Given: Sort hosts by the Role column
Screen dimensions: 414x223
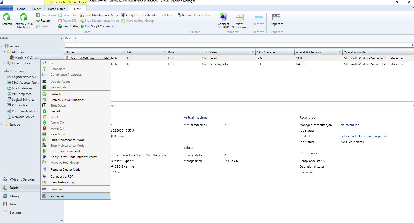Looking at the screenshot, I should [184, 52].
